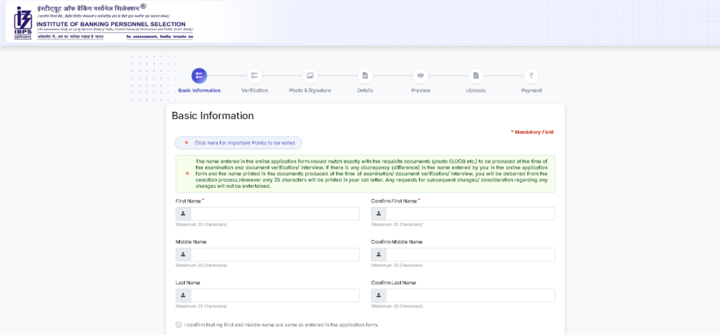Switch to the Verification step label

255,91
